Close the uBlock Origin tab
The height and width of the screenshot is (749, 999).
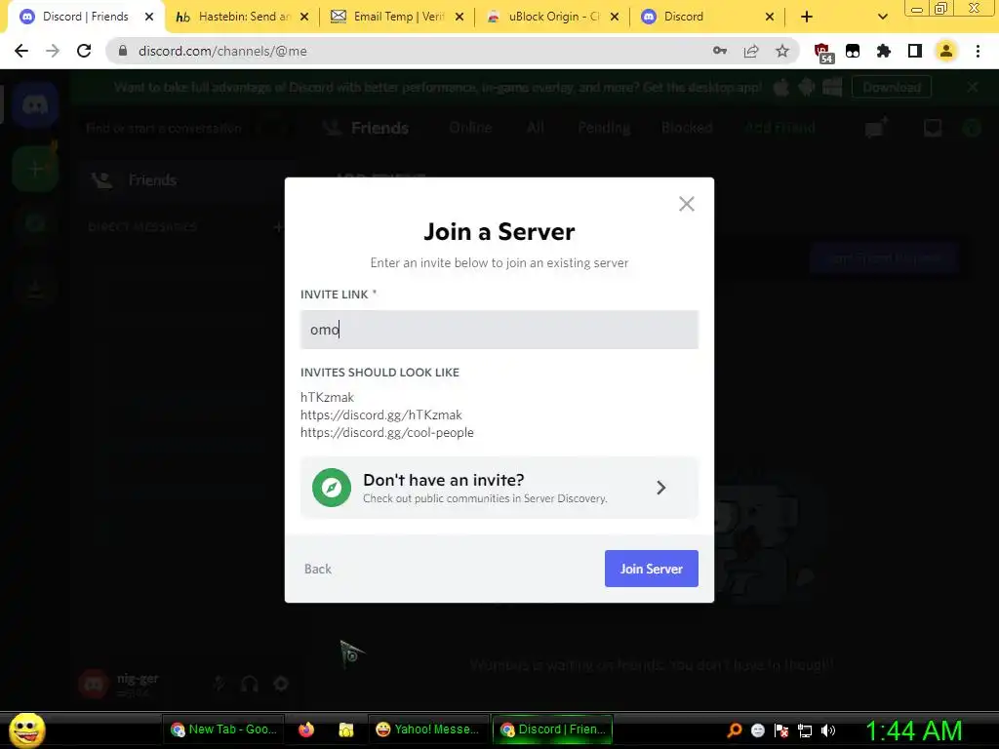pos(615,17)
